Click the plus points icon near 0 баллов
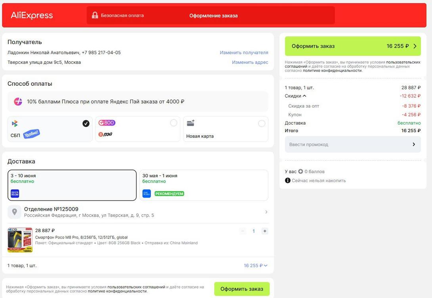432x298 pixels. [300, 171]
